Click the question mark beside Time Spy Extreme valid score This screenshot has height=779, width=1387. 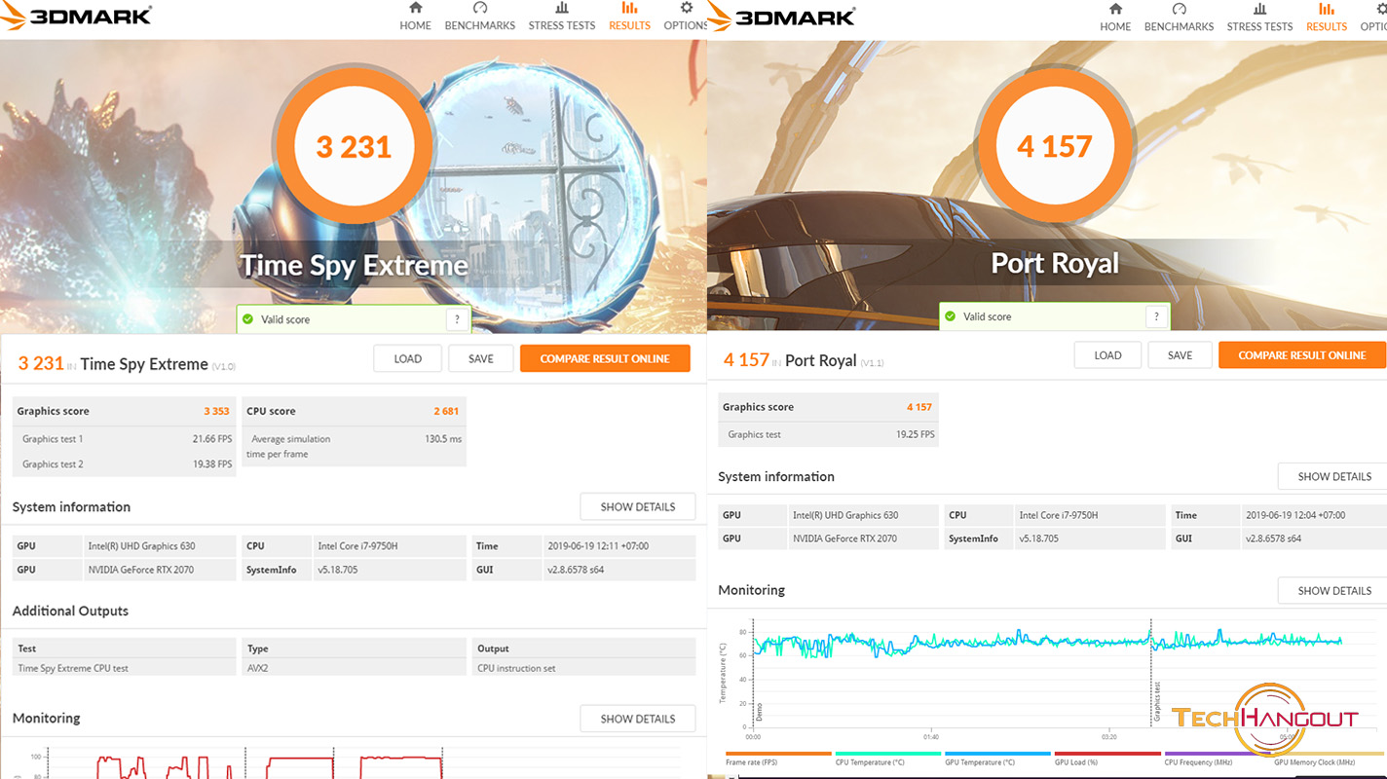458,319
